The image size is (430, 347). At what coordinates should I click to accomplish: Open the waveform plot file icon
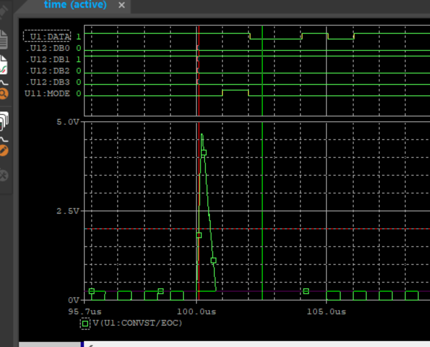tap(3, 66)
